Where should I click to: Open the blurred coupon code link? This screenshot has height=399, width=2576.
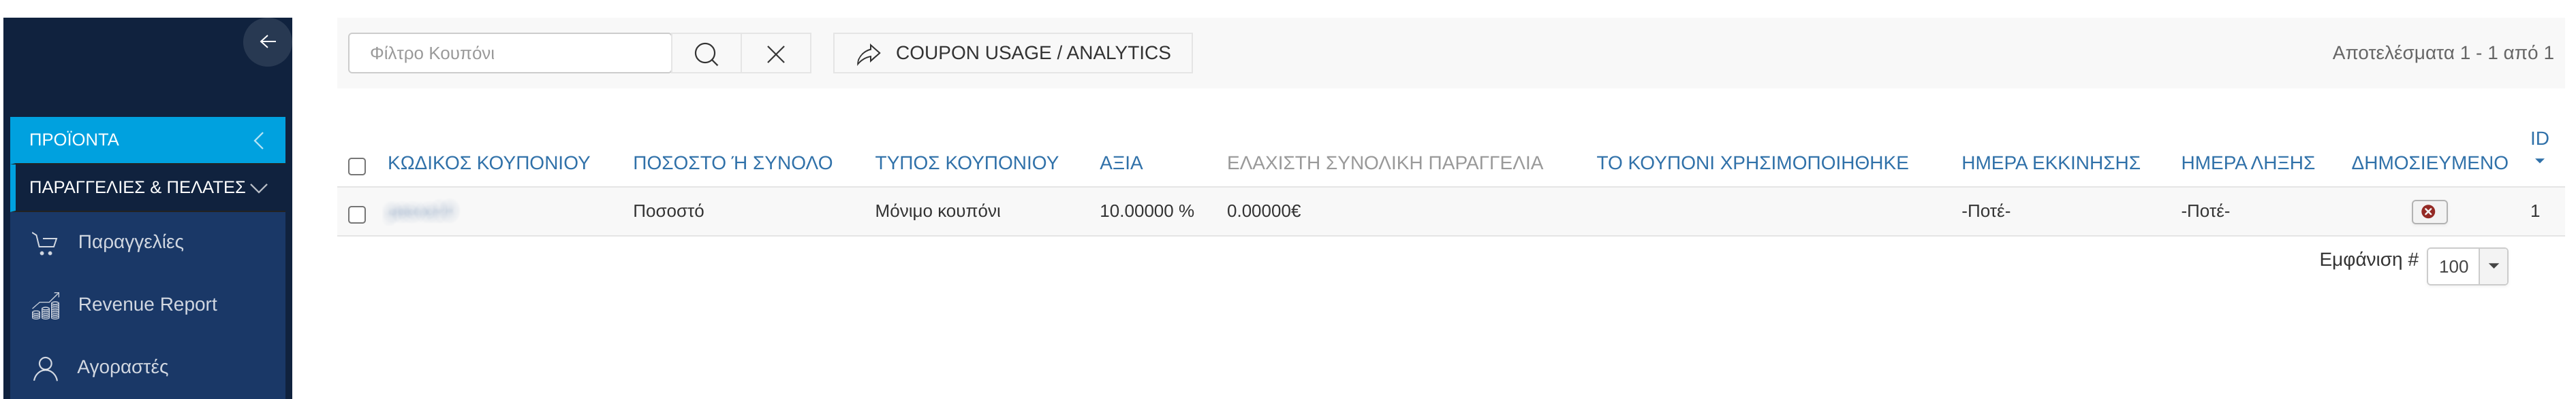point(421,211)
